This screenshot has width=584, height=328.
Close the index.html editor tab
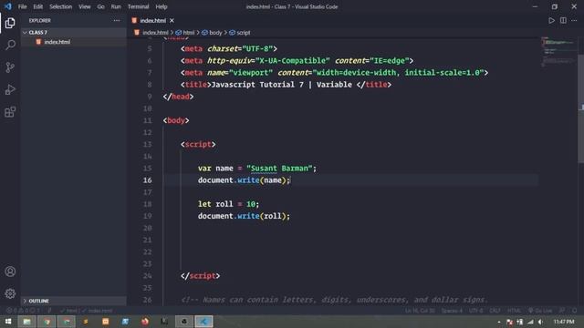pyautogui.click(x=172, y=20)
